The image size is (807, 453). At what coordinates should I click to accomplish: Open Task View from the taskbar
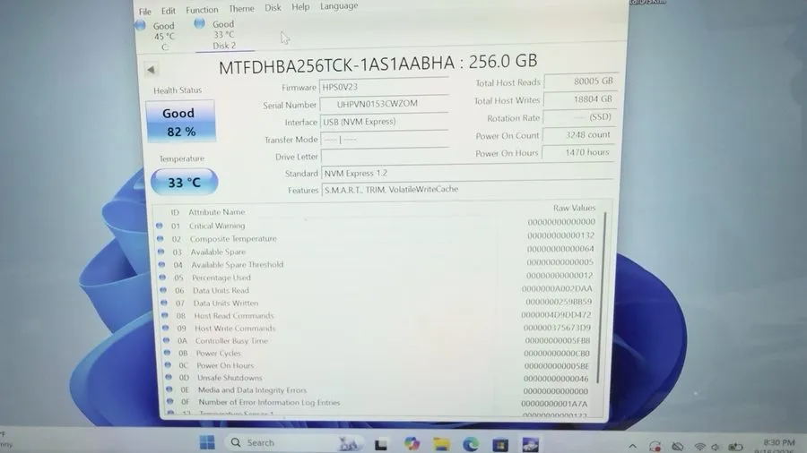click(381, 444)
